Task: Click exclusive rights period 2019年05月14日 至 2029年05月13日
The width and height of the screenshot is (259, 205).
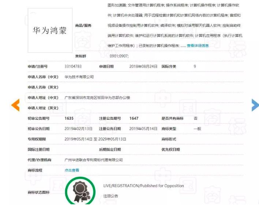Action: click(x=95, y=139)
